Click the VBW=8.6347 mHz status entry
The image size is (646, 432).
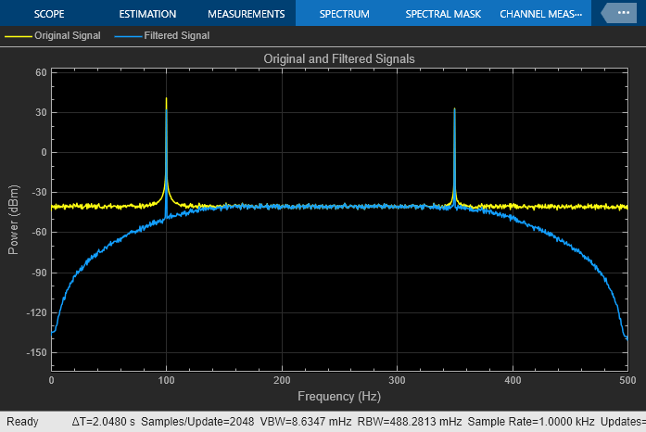click(306, 422)
